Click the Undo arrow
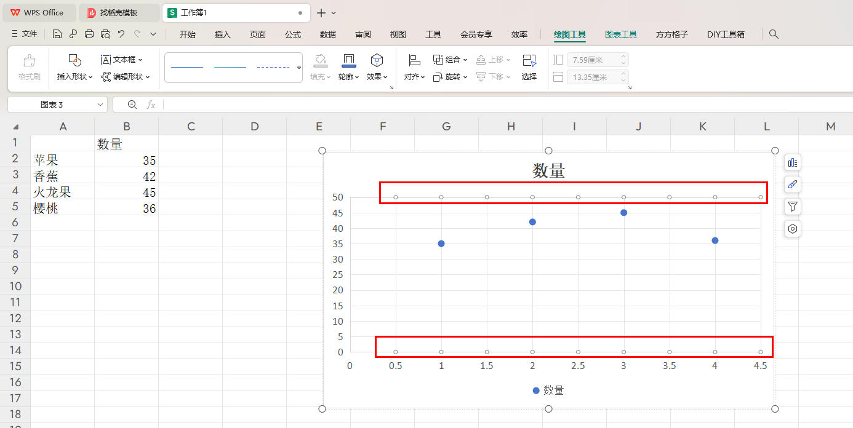 point(121,34)
